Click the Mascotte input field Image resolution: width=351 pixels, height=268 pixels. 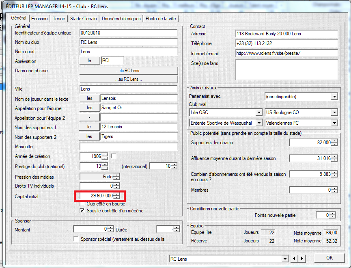[x=129, y=147]
